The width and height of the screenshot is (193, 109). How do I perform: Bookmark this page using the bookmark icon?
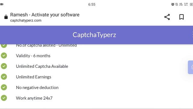tap(182, 17)
